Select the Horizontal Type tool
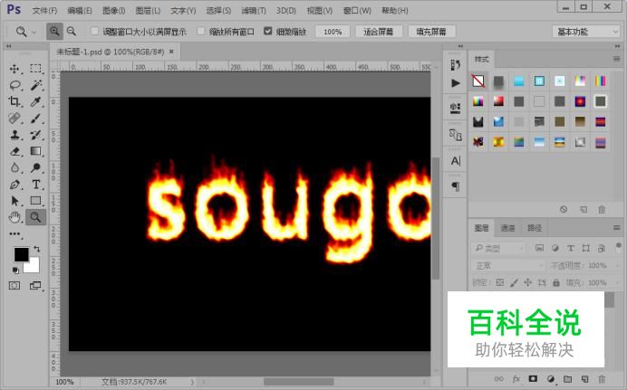 pyautogui.click(x=36, y=185)
